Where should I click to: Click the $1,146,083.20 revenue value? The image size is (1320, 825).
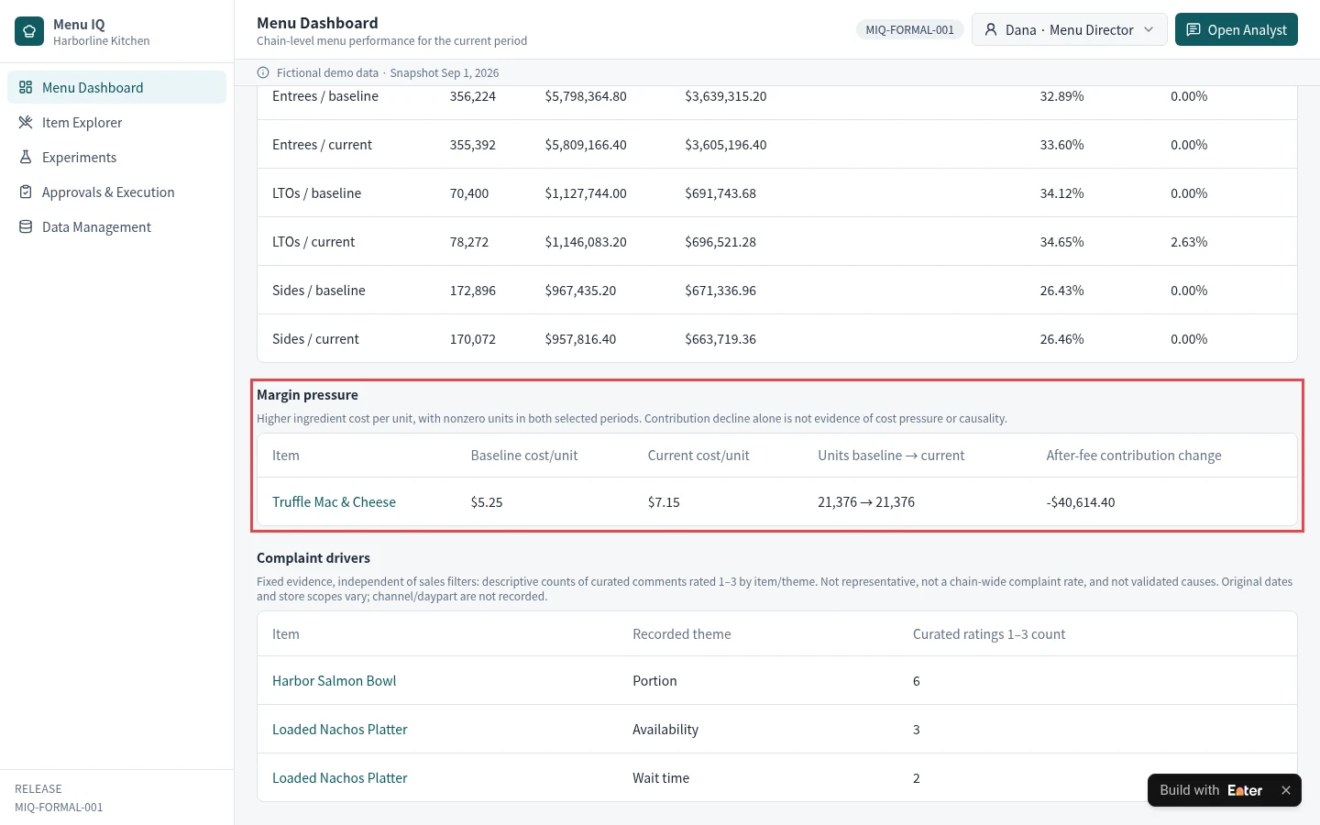point(586,242)
